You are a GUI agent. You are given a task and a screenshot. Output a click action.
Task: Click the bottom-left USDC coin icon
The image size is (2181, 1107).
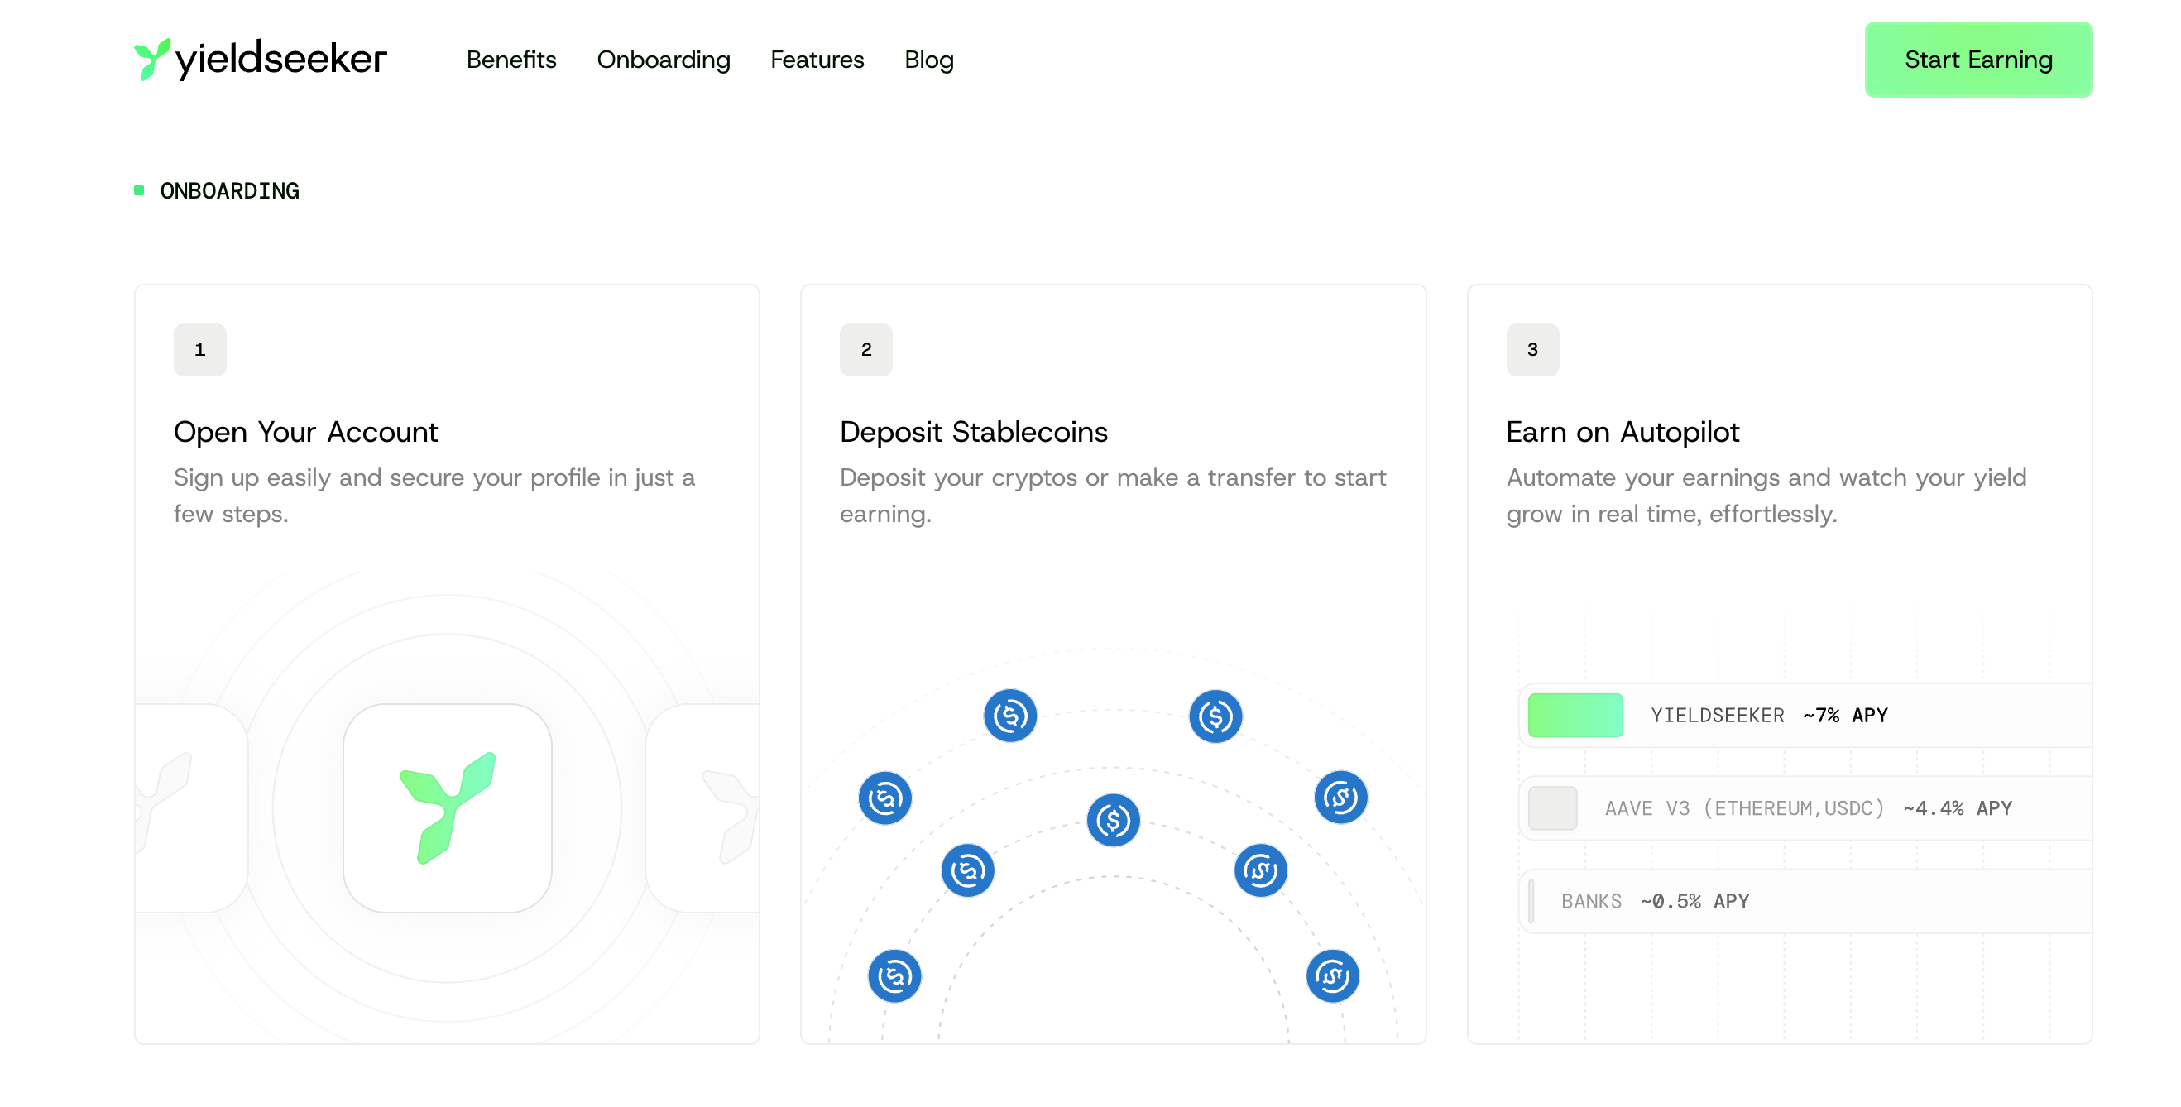point(894,975)
